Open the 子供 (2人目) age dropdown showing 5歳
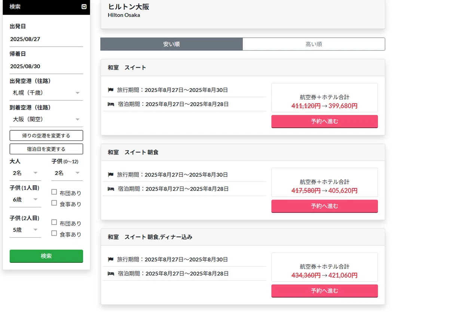The image size is (449, 312). point(25,230)
